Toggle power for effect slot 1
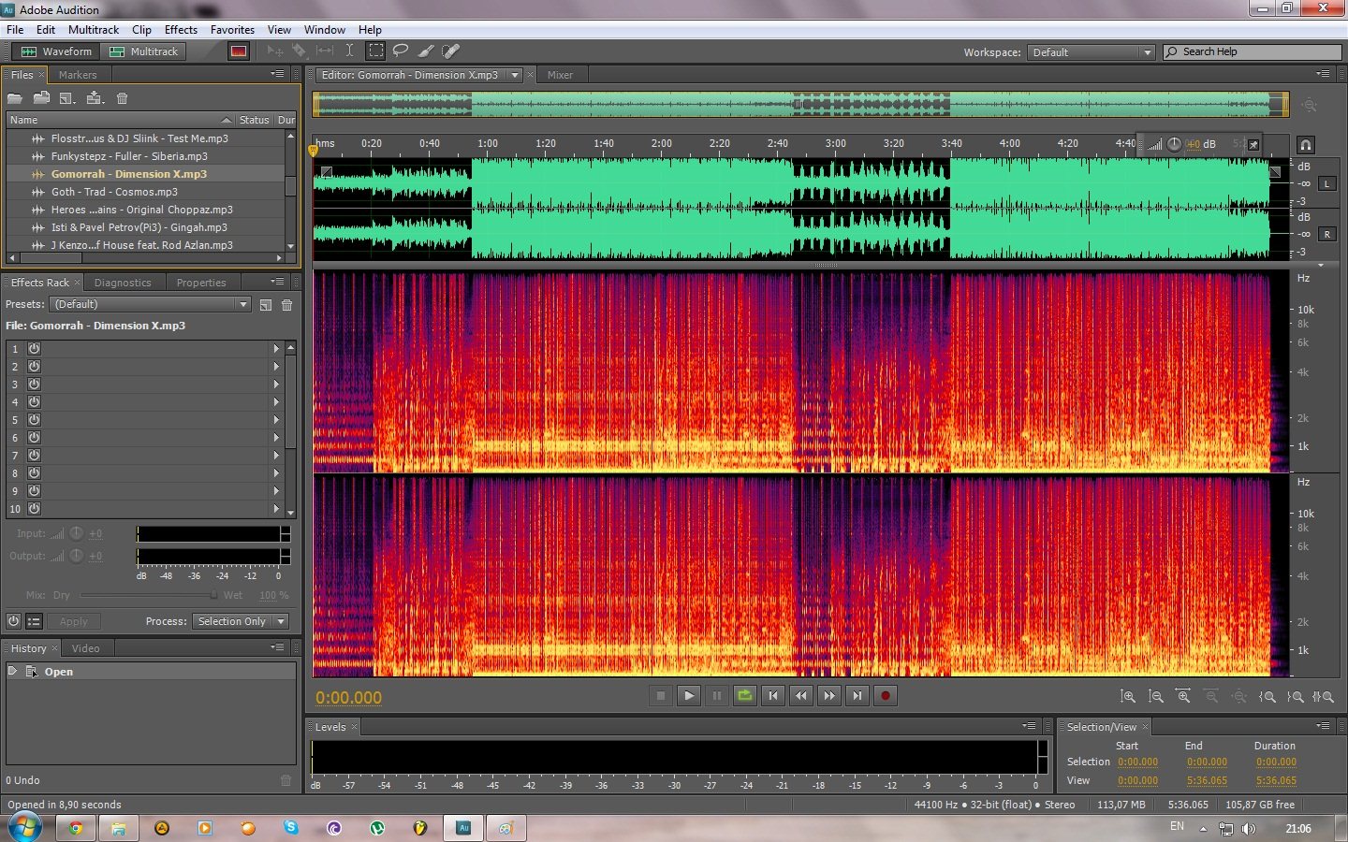The width and height of the screenshot is (1348, 842). tap(35, 348)
